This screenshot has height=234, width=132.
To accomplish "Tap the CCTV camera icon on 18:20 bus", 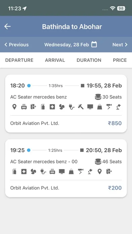I will [x=109, y=107].
